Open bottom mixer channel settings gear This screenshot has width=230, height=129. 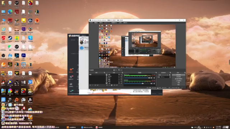pos(154,83)
